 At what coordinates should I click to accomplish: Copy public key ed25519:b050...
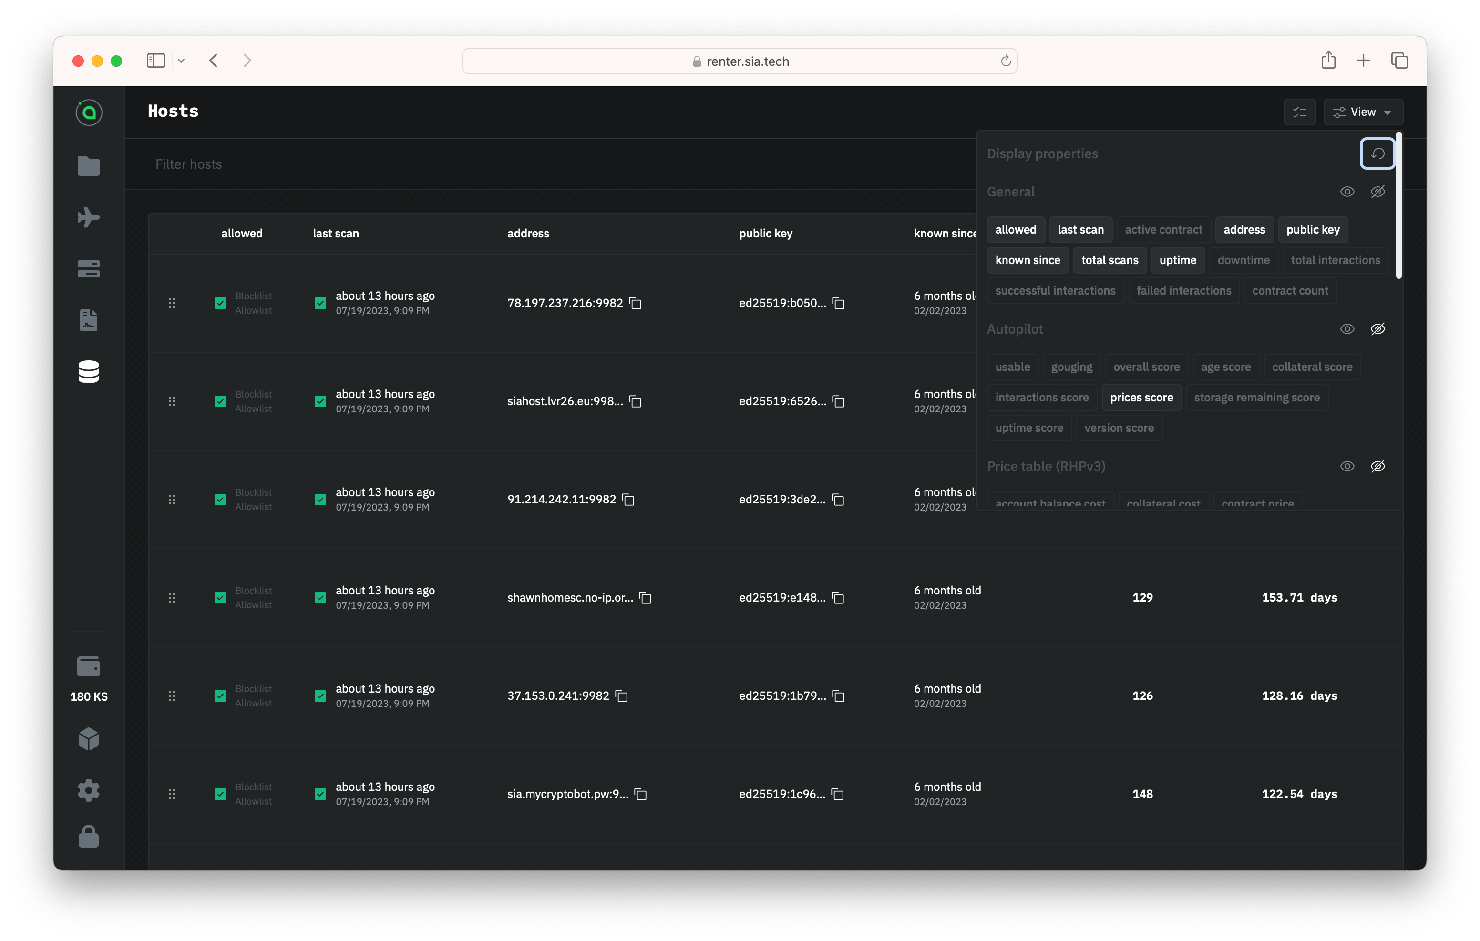tap(838, 303)
